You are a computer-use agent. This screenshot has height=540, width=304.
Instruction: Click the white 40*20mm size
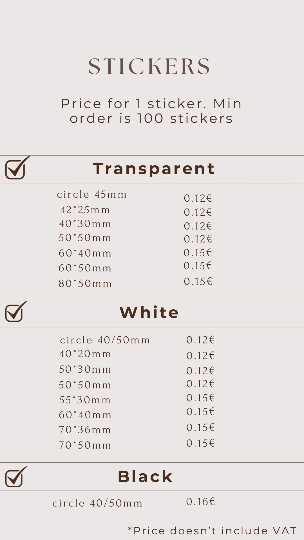(85, 354)
